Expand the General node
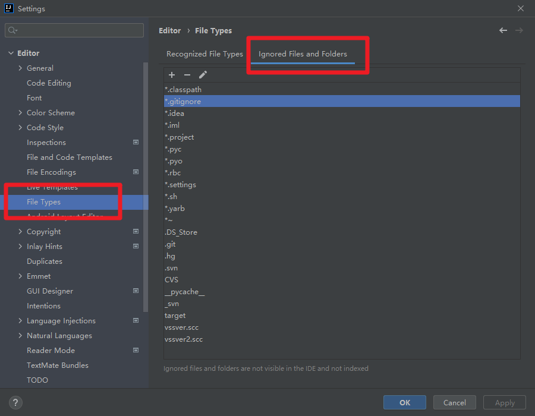 (20, 68)
